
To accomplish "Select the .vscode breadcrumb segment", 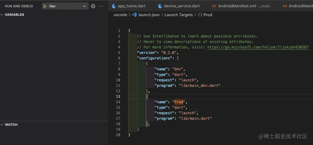I will [x=120, y=15].
